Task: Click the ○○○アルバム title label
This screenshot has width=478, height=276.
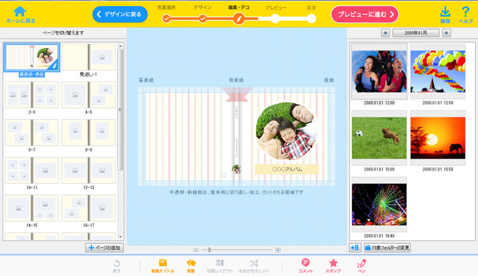Action: [x=287, y=169]
